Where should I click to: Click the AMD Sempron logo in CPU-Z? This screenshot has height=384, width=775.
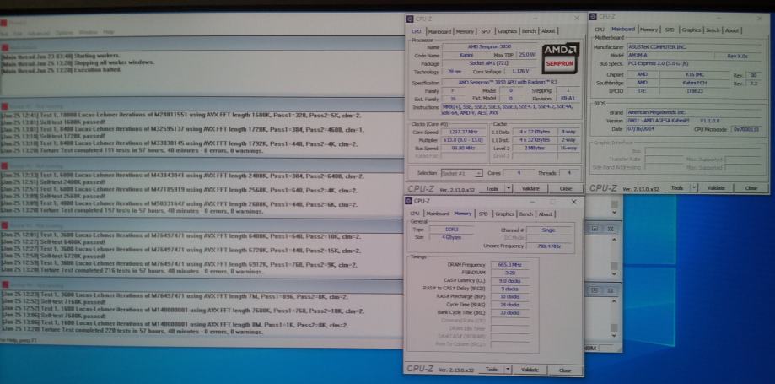coord(561,55)
